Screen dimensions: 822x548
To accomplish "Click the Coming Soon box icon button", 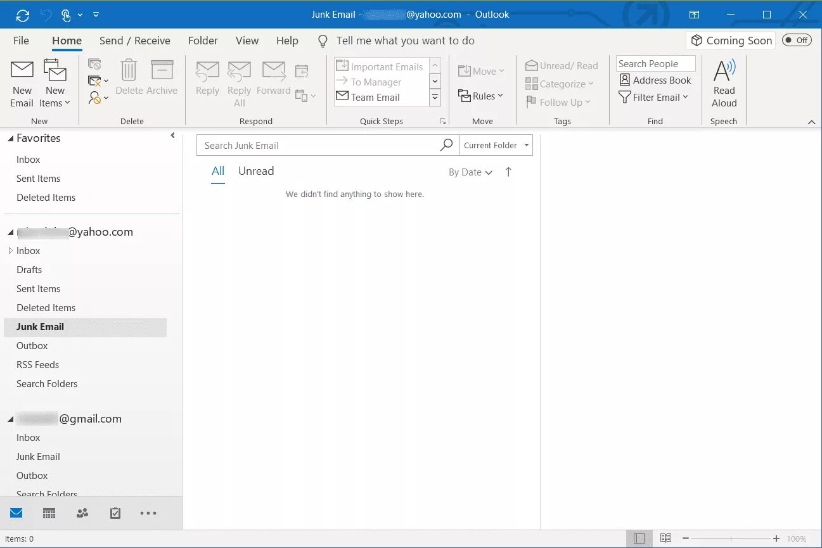I will 731,41.
